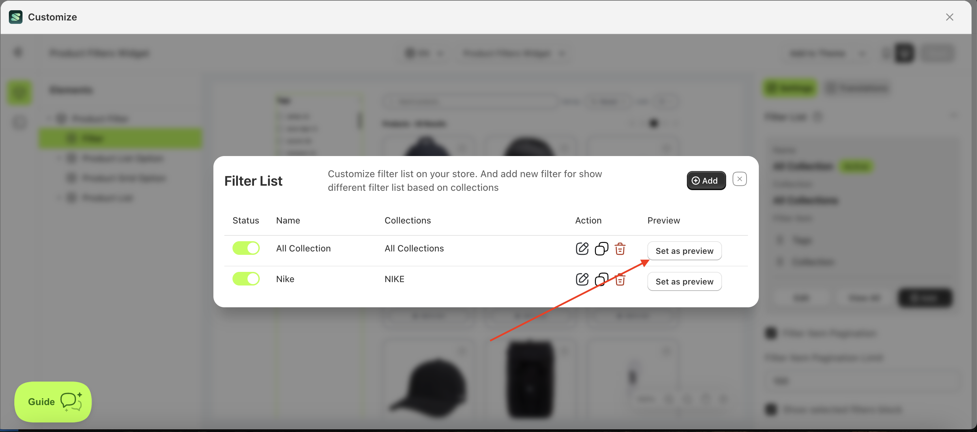Open the Guide chat helper
Screen dimensions: 977x432
click(53, 402)
